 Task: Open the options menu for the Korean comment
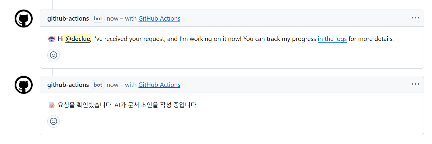point(415,84)
